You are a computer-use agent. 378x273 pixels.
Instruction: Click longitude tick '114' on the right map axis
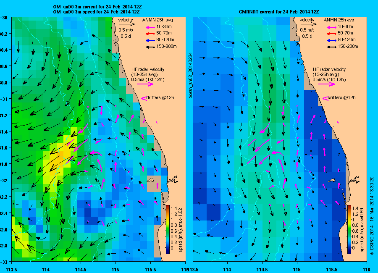227,270
